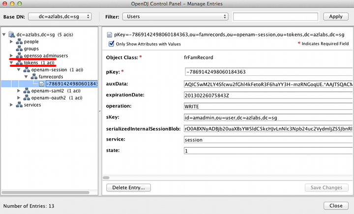
Task: Click the Close button
Action: click(336, 206)
